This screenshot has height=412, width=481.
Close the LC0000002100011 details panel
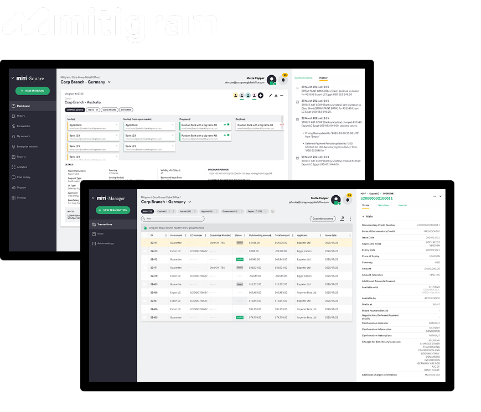click(x=441, y=196)
